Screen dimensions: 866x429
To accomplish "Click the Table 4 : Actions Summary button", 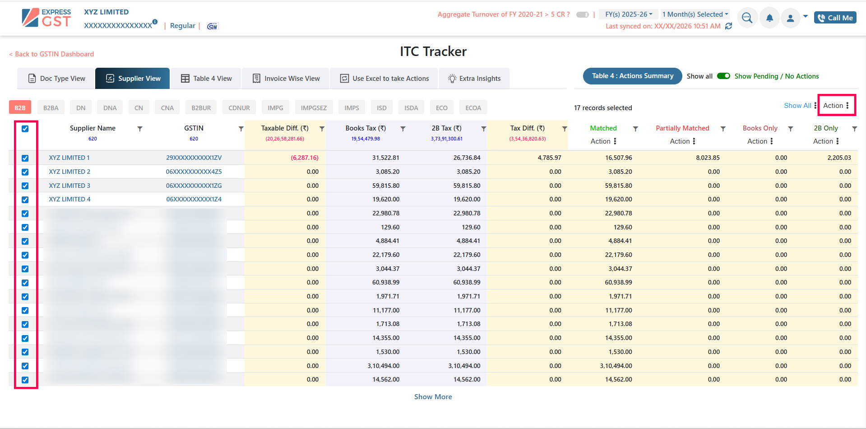I will (632, 76).
